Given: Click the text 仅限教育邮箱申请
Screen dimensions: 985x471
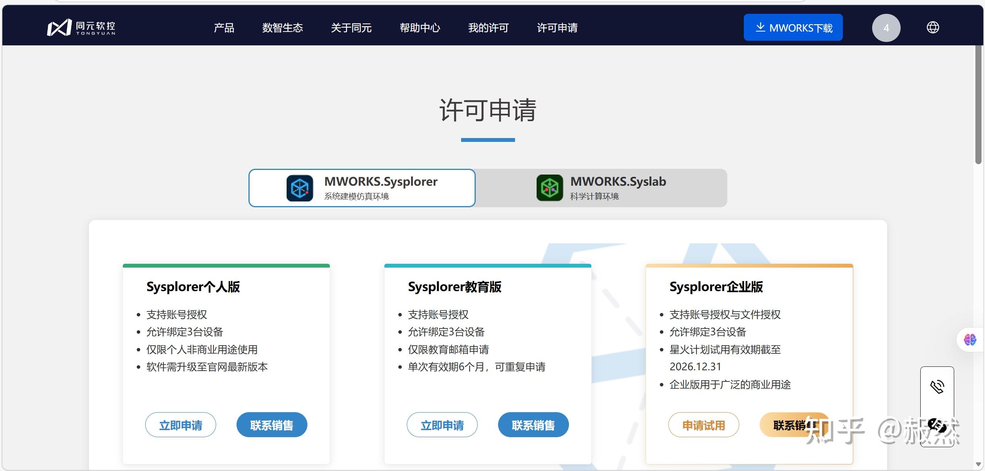Looking at the screenshot, I should (x=448, y=350).
